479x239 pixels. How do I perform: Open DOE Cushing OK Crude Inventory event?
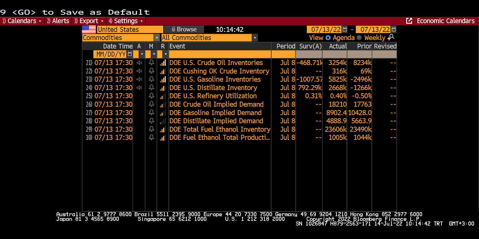219,71
